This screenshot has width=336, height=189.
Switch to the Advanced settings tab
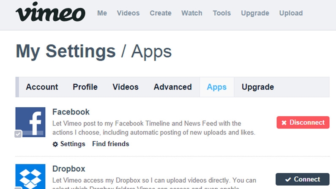click(x=173, y=87)
